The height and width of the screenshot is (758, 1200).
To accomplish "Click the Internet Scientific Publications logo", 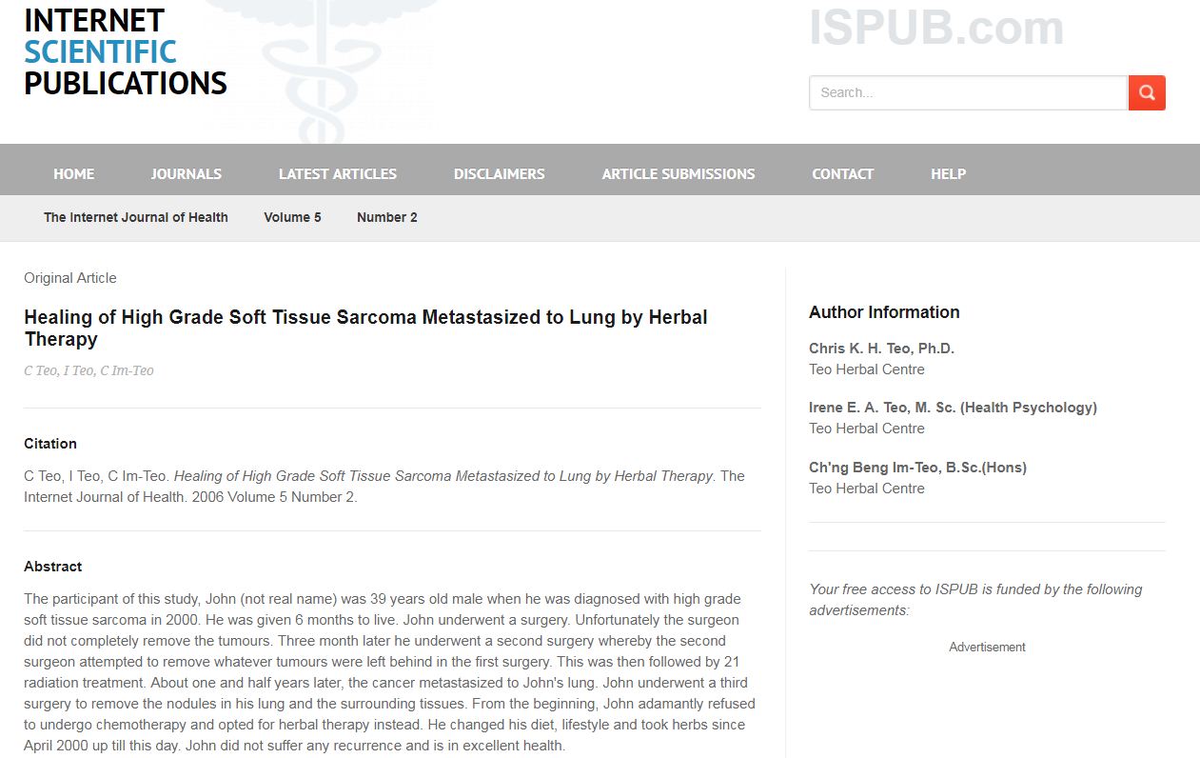I will click(126, 52).
